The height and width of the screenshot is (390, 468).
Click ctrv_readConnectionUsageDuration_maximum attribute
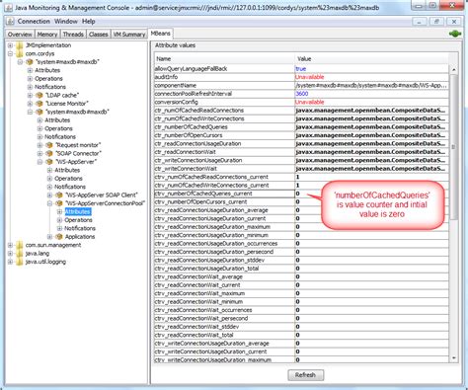(x=212, y=227)
